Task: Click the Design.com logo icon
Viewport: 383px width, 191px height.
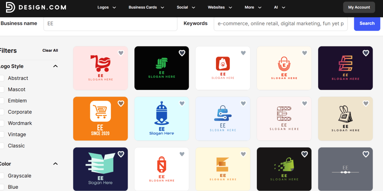Action: point(10,7)
